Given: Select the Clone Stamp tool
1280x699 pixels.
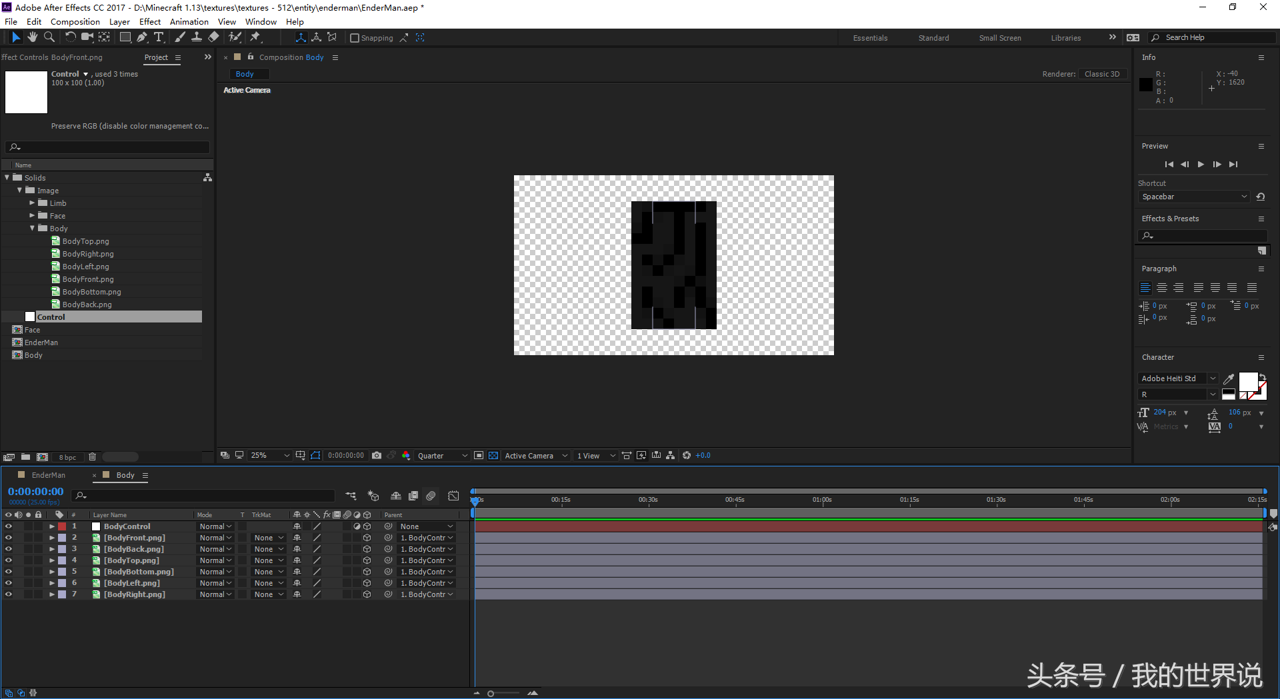Looking at the screenshot, I should click(197, 37).
